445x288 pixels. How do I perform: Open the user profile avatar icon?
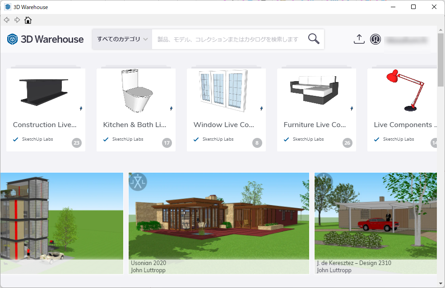click(375, 39)
